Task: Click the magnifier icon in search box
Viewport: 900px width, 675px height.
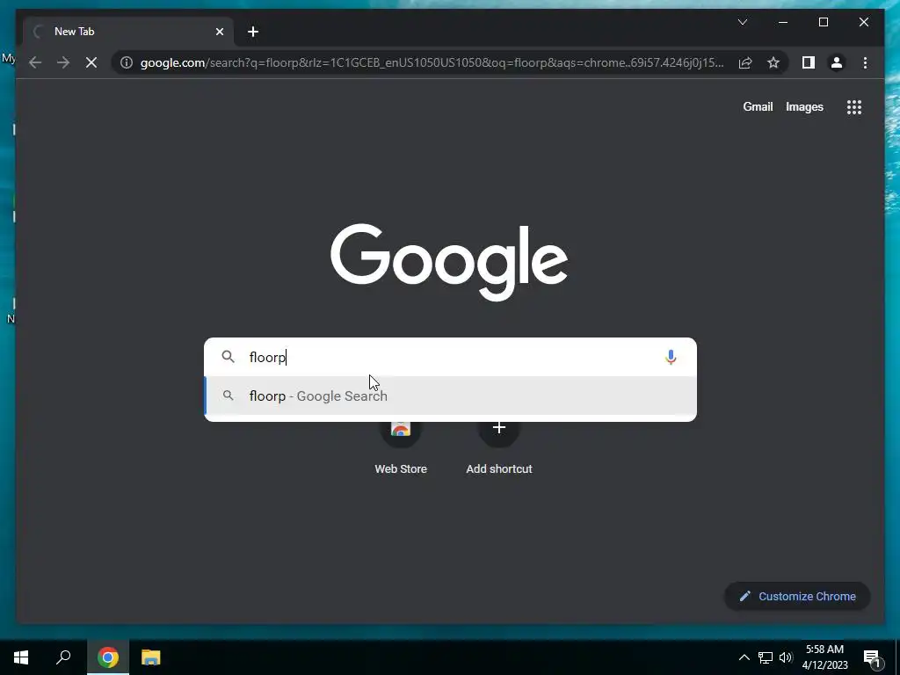Action: click(228, 357)
